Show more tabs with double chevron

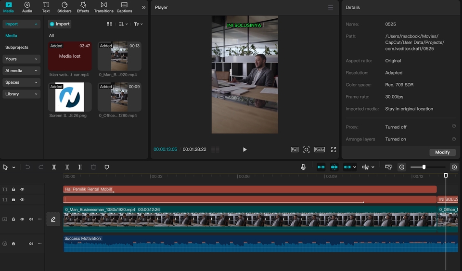[x=143, y=7]
